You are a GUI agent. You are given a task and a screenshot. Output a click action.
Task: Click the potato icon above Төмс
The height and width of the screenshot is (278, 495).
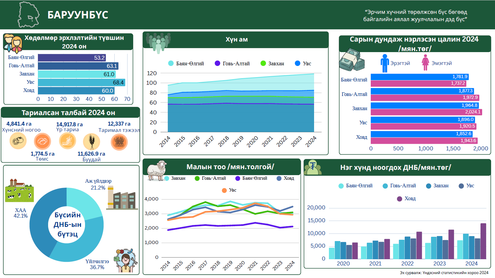(x=43, y=141)
